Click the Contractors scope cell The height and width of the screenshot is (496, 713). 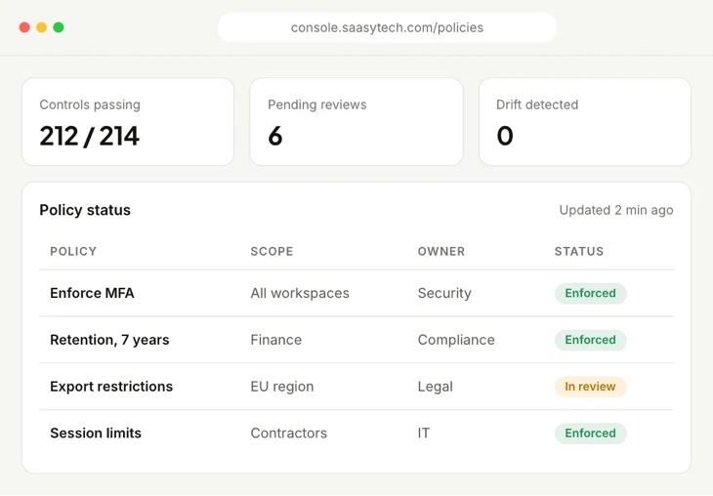(x=289, y=434)
